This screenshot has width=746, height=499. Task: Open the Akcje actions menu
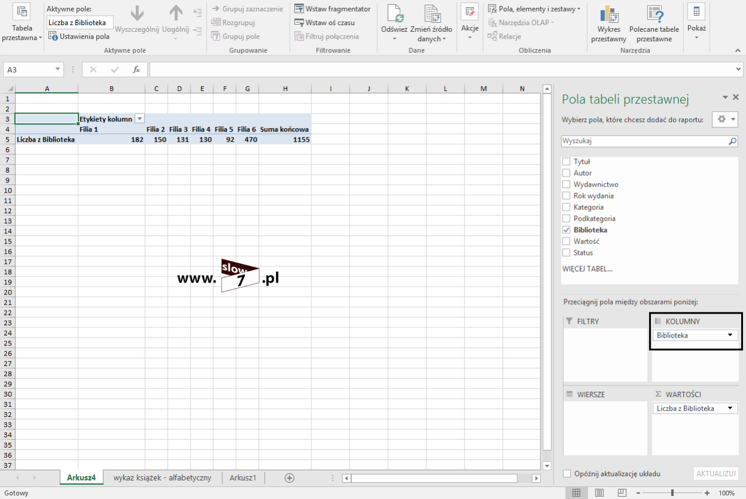470,21
